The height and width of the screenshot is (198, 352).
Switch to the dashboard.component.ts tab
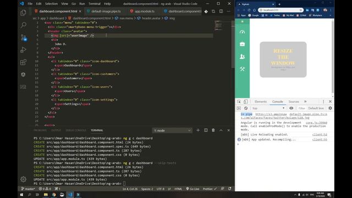182,11
